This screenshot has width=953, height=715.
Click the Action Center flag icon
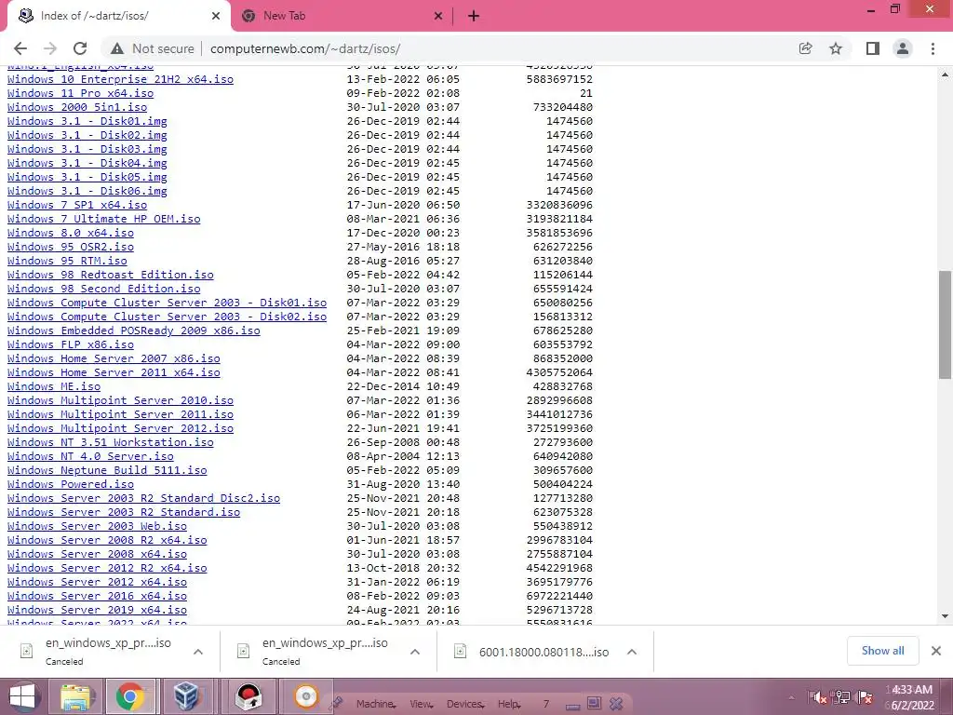click(866, 696)
